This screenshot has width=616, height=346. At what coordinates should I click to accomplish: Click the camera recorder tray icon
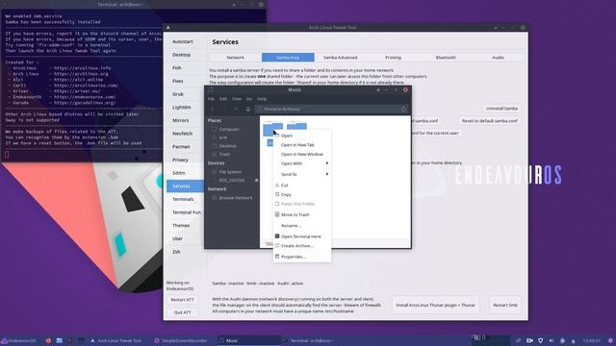click(529, 340)
